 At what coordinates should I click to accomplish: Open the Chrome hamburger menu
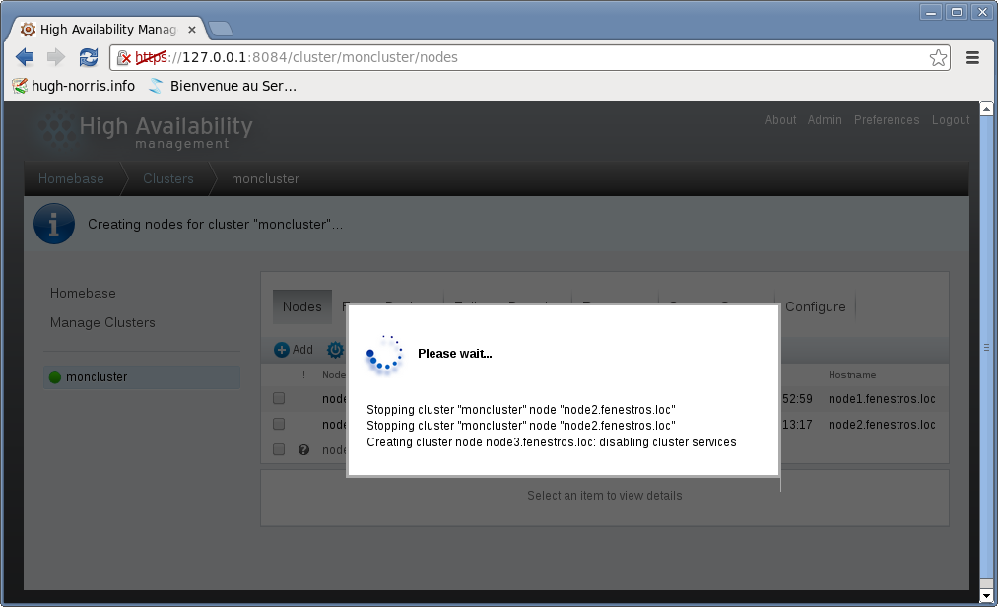tap(972, 57)
